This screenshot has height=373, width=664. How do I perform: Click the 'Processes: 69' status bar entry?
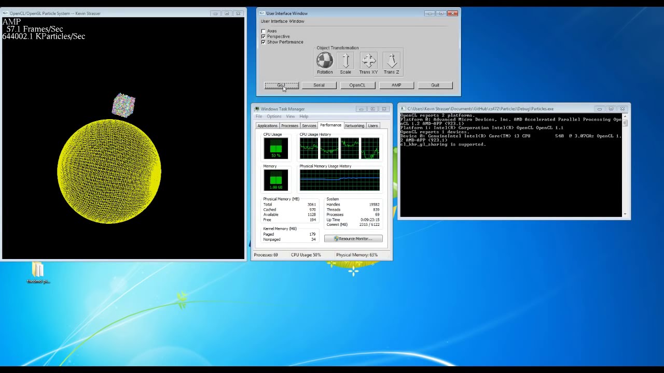[x=266, y=255]
